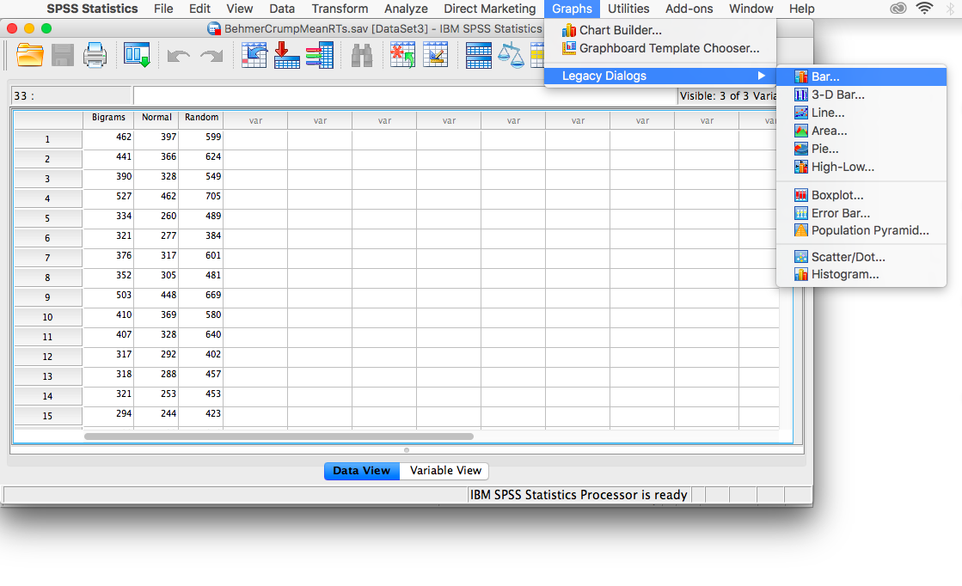Click the Save floppy disk icon
The height and width of the screenshot is (586, 962).
(63, 55)
